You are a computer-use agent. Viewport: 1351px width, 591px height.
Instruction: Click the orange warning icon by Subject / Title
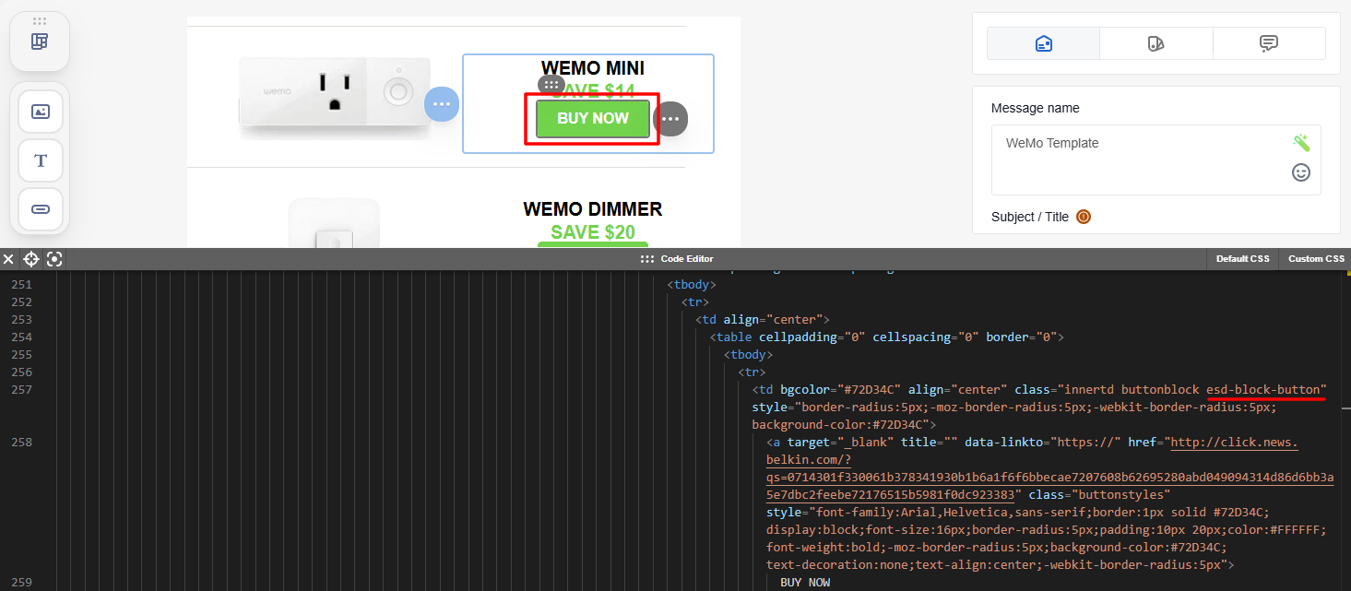click(1084, 217)
